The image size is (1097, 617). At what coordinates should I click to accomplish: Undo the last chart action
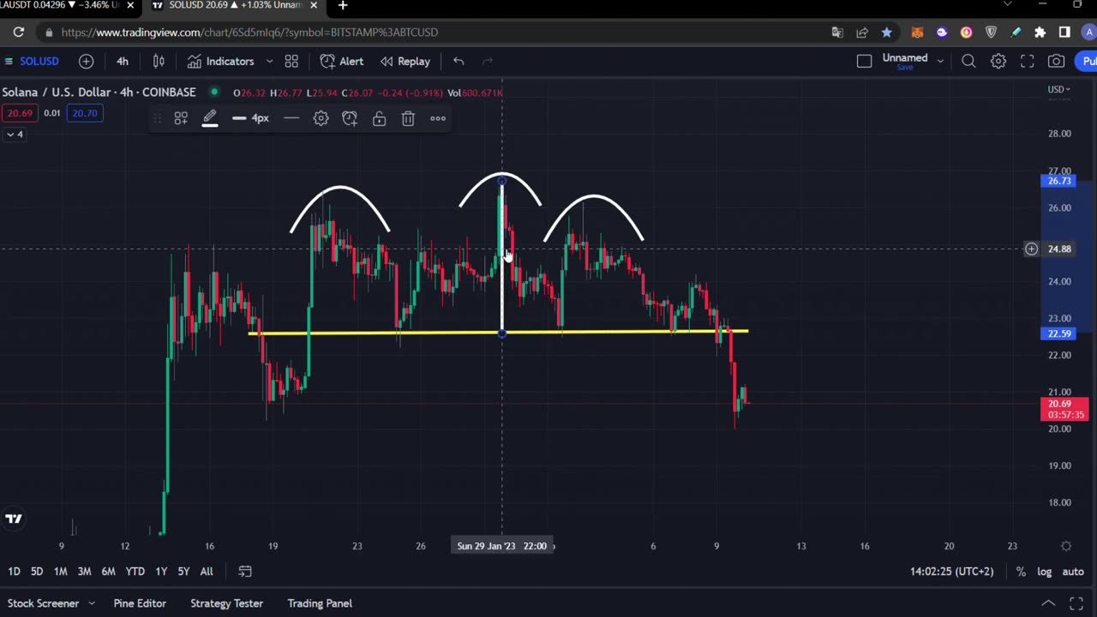coord(459,62)
